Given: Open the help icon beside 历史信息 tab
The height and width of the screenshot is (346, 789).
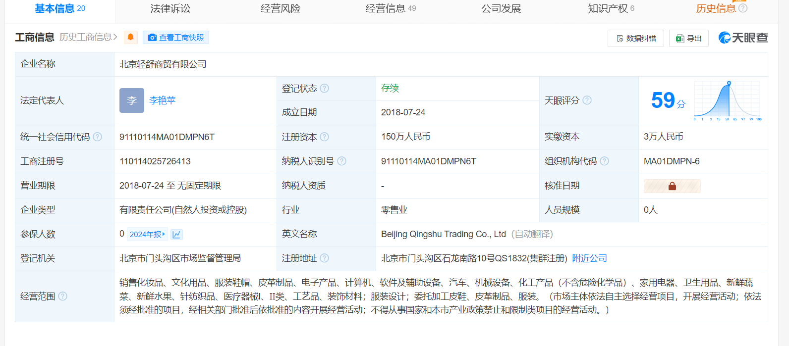Looking at the screenshot, I should coord(743,8).
